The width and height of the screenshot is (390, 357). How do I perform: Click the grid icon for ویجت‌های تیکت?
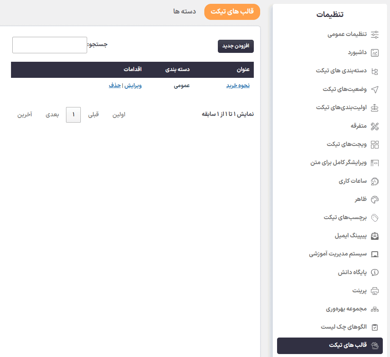(x=375, y=145)
